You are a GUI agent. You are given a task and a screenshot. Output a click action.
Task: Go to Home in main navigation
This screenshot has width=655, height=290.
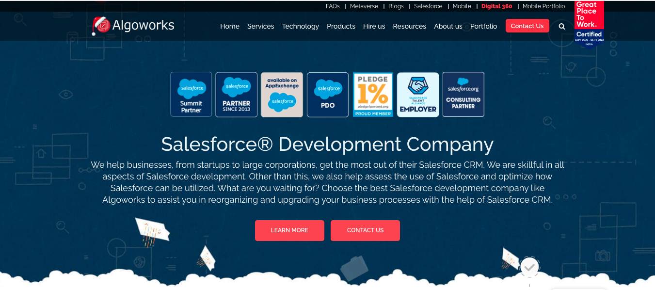coord(230,26)
